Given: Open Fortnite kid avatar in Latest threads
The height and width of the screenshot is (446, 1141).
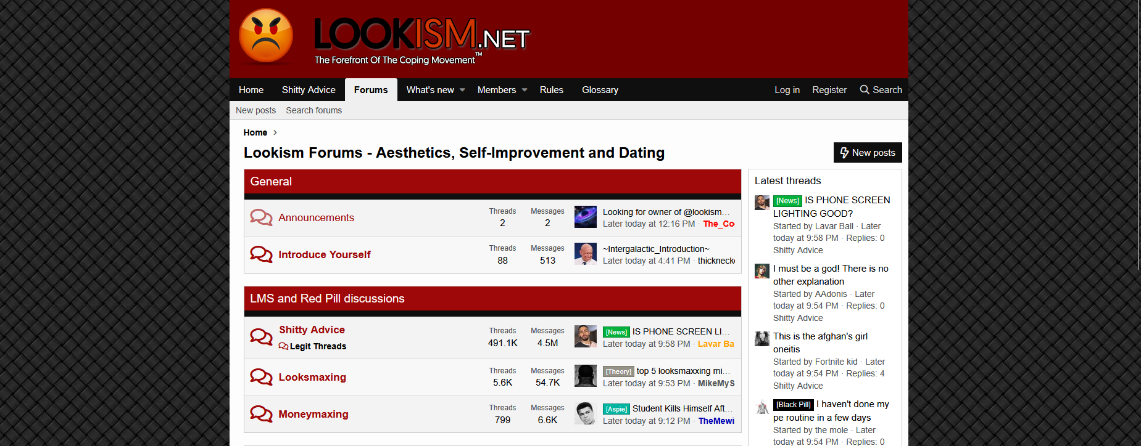Looking at the screenshot, I should tap(762, 338).
